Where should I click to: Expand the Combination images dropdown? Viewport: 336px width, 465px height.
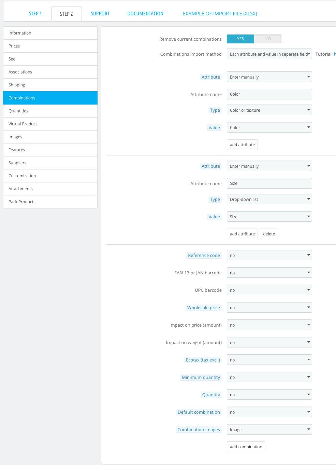pos(269,429)
